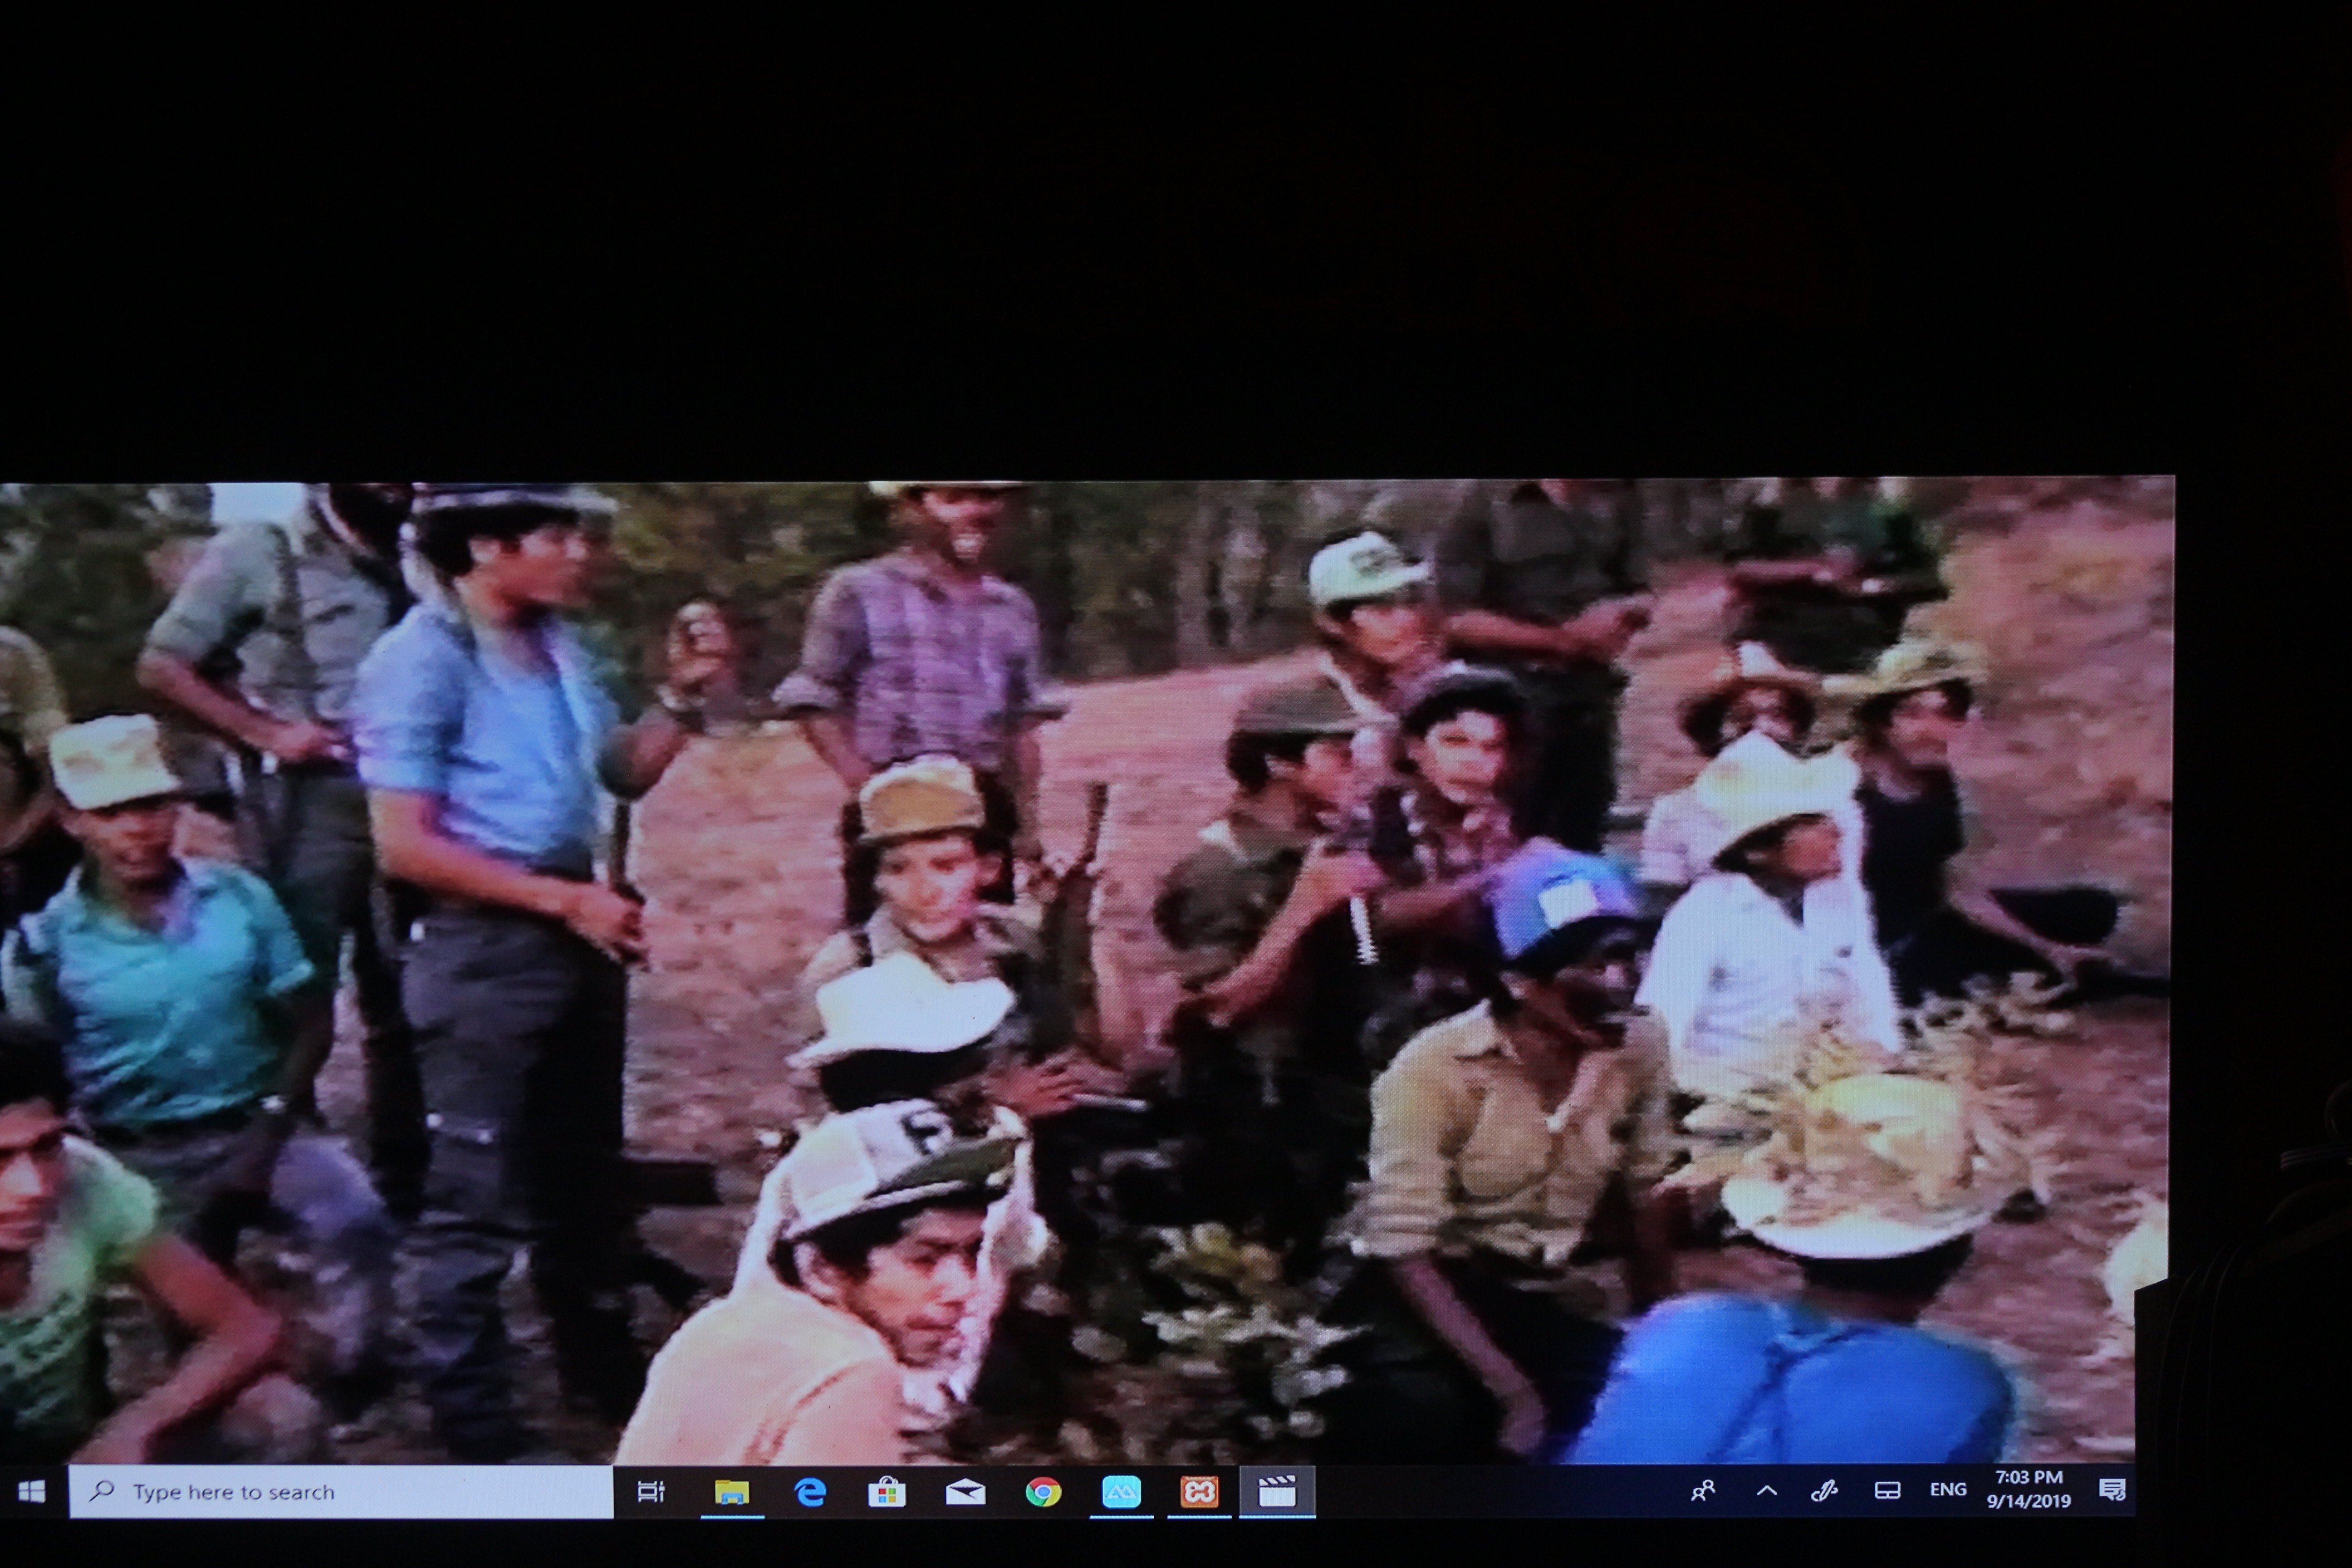Click the 'Type here to search' box
This screenshot has height=1568, width=2352.
pos(340,1492)
